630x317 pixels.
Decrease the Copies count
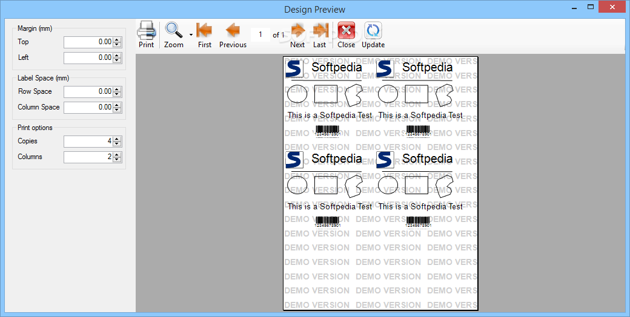117,144
